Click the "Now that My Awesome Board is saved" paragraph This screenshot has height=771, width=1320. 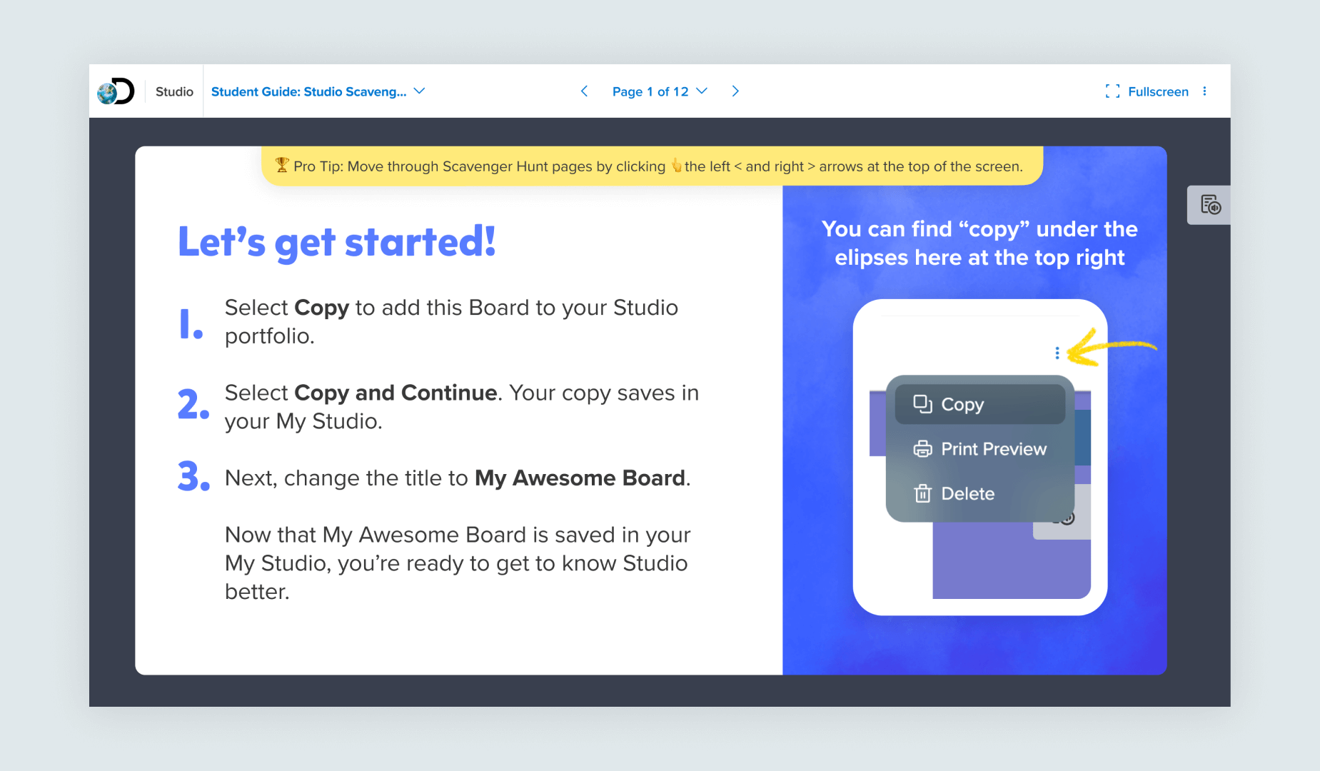(x=458, y=563)
